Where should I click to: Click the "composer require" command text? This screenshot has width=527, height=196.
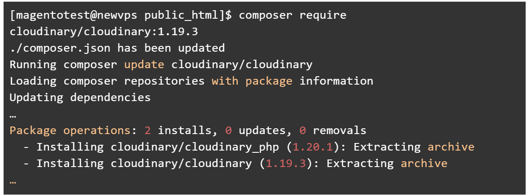(x=292, y=15)
